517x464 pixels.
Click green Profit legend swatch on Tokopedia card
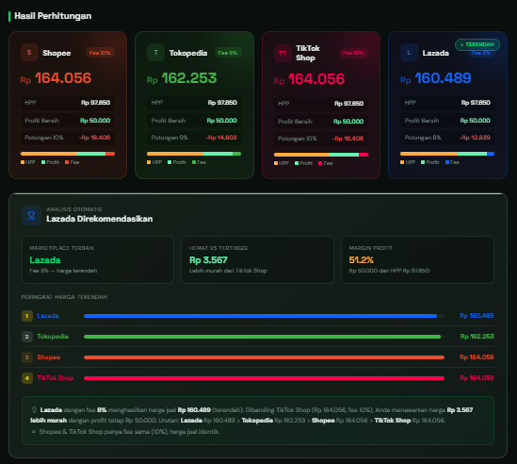pyautogui.click(x=170, y=162)
